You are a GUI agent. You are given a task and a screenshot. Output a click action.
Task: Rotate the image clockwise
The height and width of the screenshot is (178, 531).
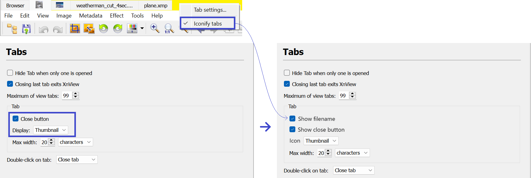[118, 29]
